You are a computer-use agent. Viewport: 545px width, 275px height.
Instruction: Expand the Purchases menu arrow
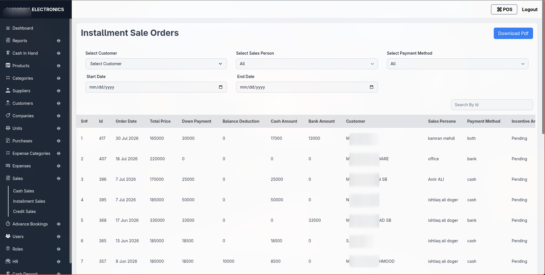[x=59, y=141]
